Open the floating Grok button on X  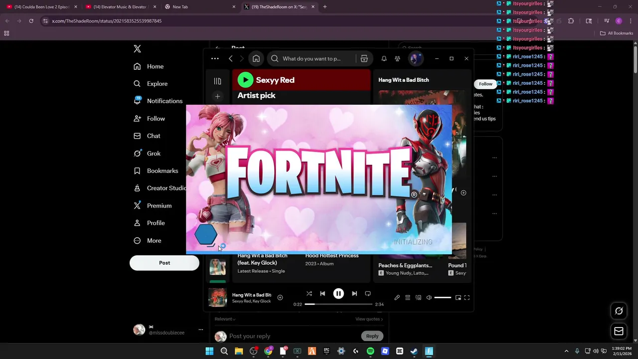point(619,311)
